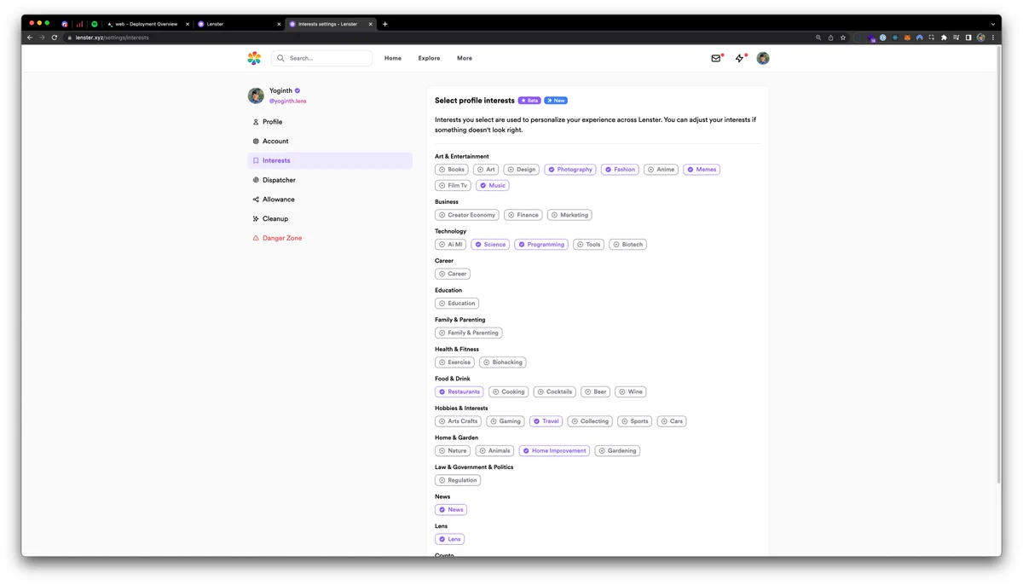Add the Sports interest
The height and width of the screenshot is (585, 1023).
click(x=635, y=421)
